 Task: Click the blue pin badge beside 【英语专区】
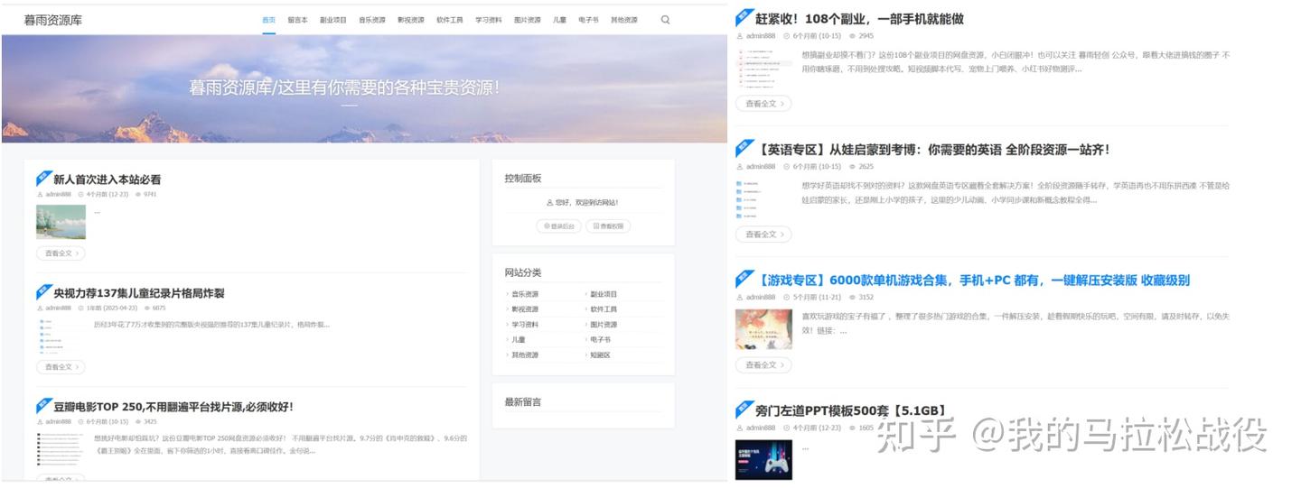tap(744, 147)
